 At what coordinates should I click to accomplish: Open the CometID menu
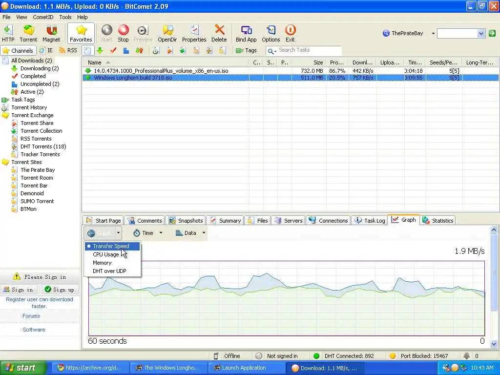[43, 17]
